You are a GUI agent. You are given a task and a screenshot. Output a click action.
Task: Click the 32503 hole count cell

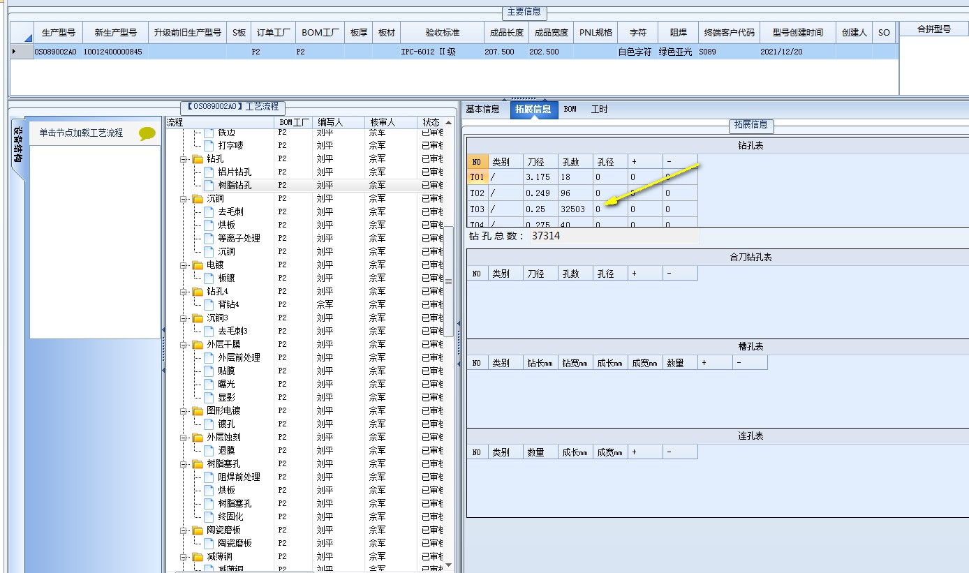[575, 209]
